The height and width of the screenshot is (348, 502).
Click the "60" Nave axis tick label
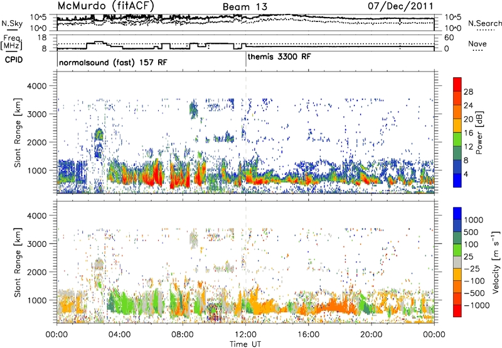(449, 38)
